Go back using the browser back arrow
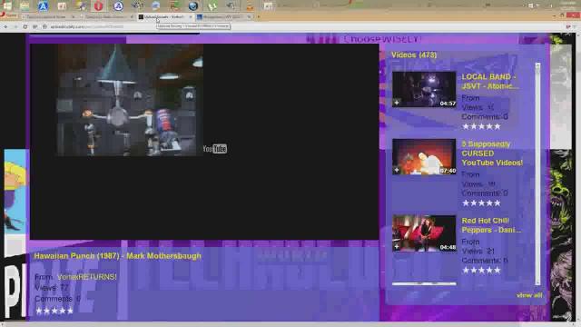 5,26
